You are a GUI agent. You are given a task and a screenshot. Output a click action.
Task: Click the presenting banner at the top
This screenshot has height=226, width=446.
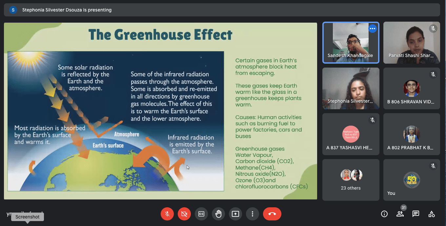pos(67,10)
